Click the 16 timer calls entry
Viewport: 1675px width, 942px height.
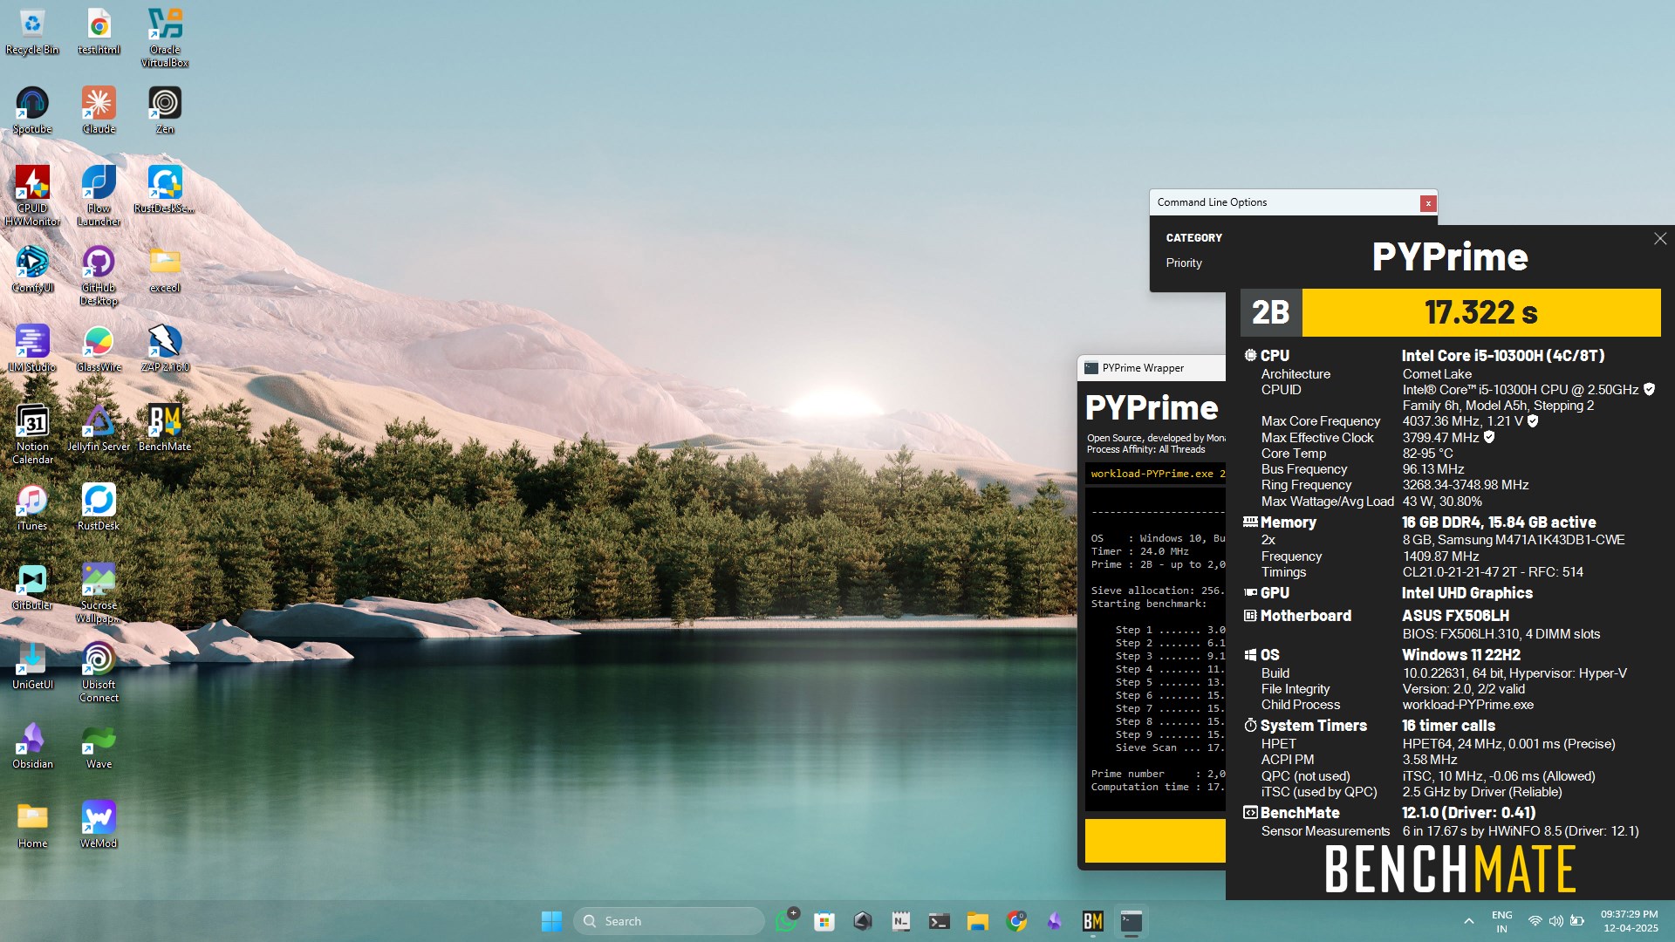tap(1448, 726)
